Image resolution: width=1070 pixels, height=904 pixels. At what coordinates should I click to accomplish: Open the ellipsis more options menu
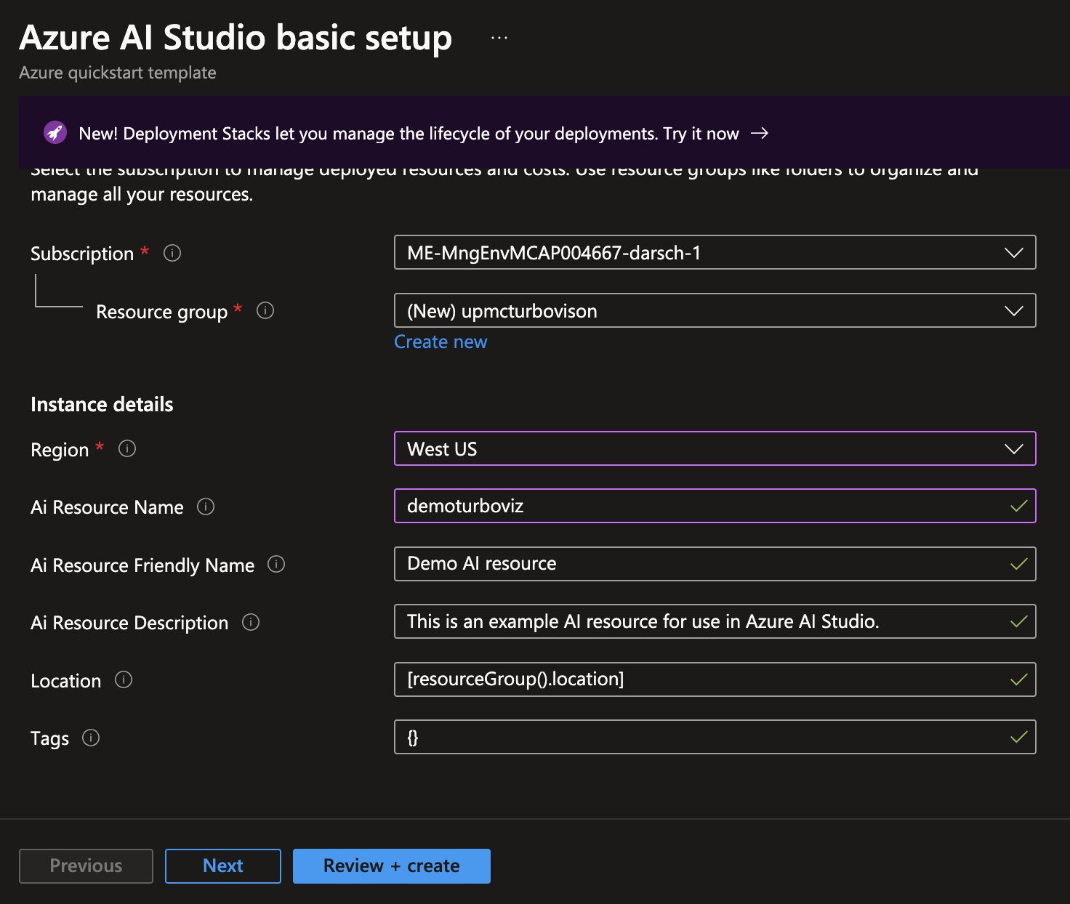point(499,38)
